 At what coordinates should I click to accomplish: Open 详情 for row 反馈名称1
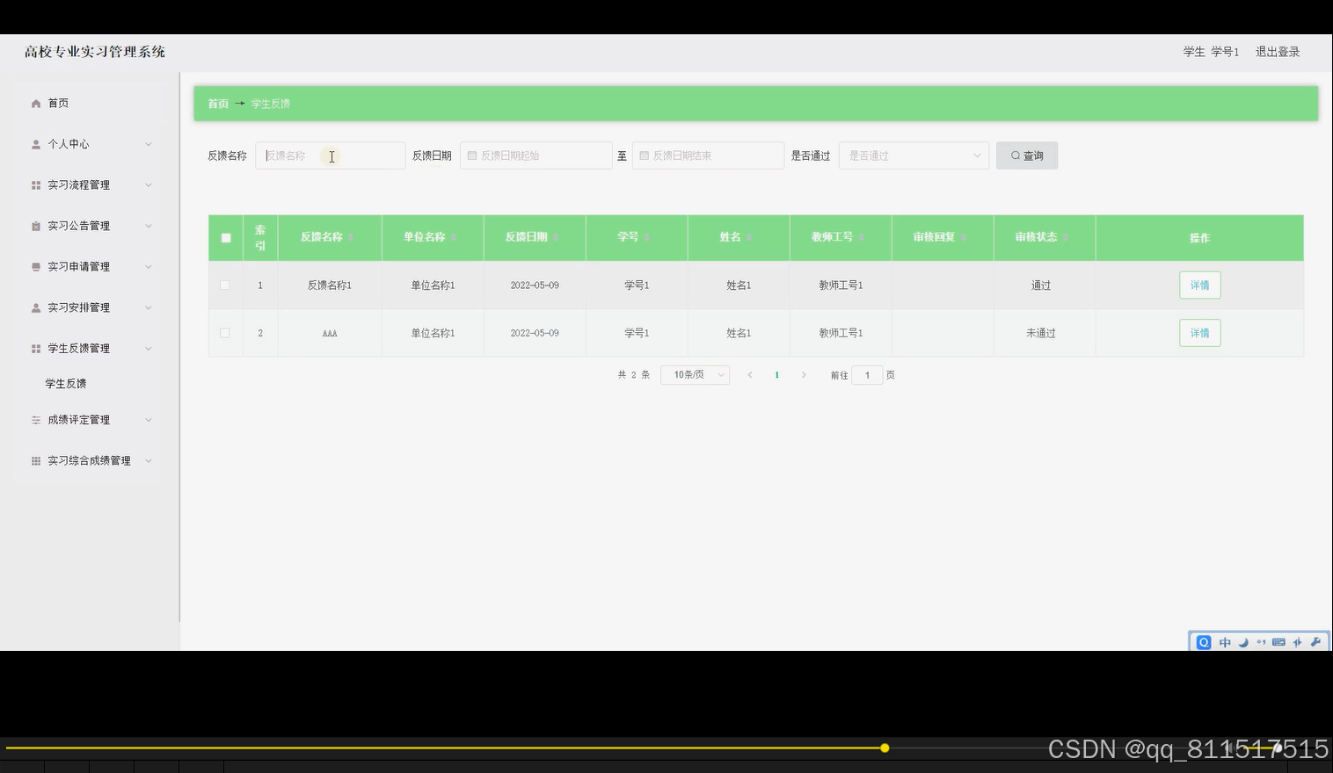1199,285
